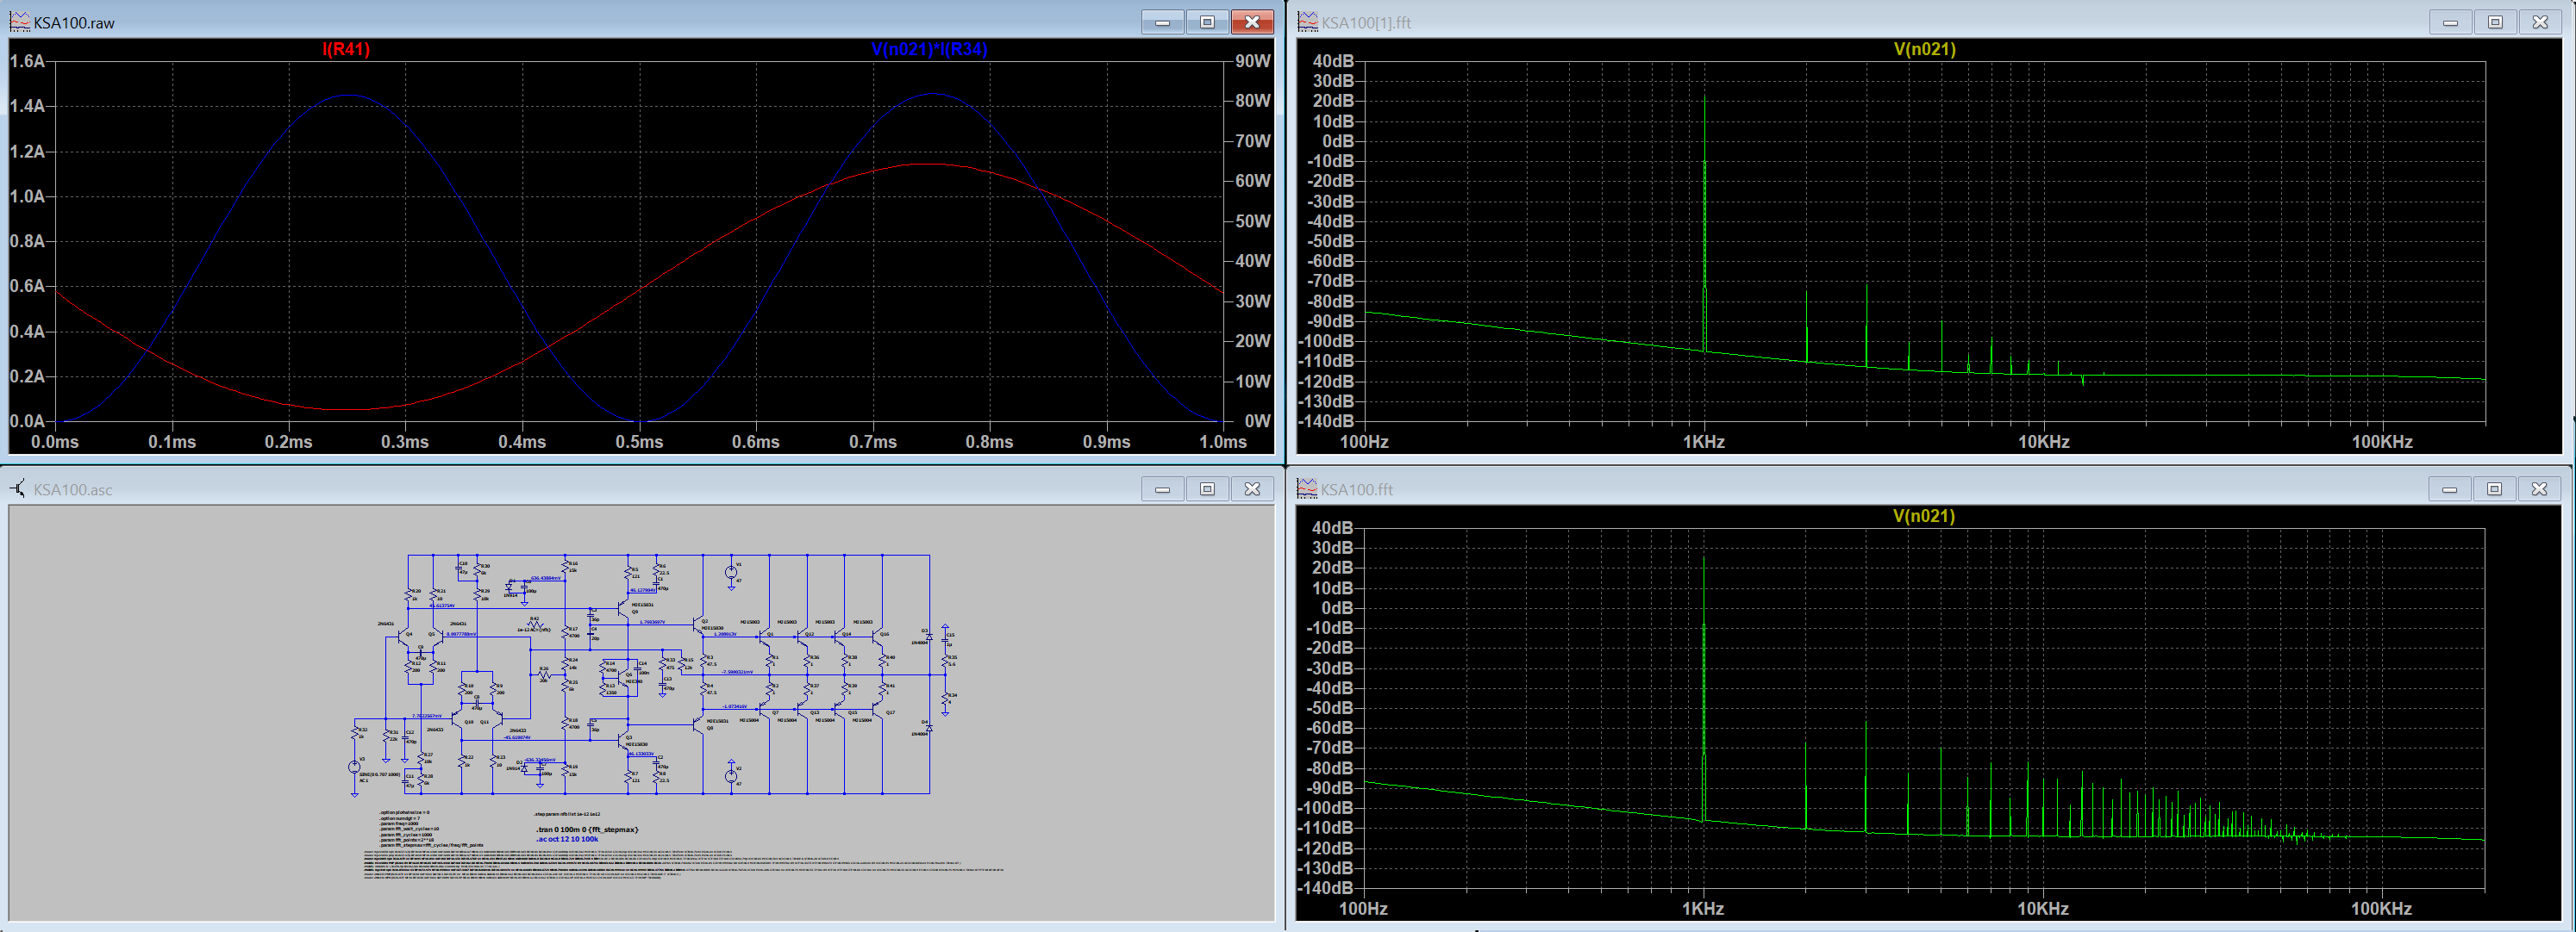Minimize the KSA100[1].fft window
This screenshot has width=2576, height=932.
pos(2450,22)
